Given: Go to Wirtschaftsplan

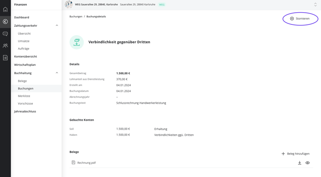Looking at the screenshot, I should (x=25, y=65).
